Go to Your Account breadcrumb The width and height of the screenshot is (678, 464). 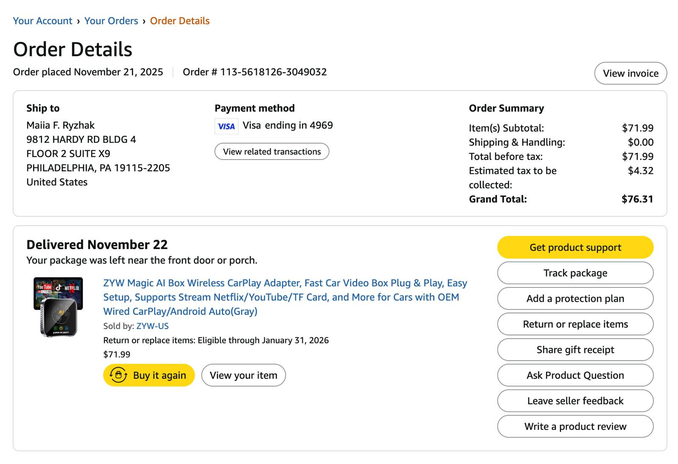[x=42, y=21]
